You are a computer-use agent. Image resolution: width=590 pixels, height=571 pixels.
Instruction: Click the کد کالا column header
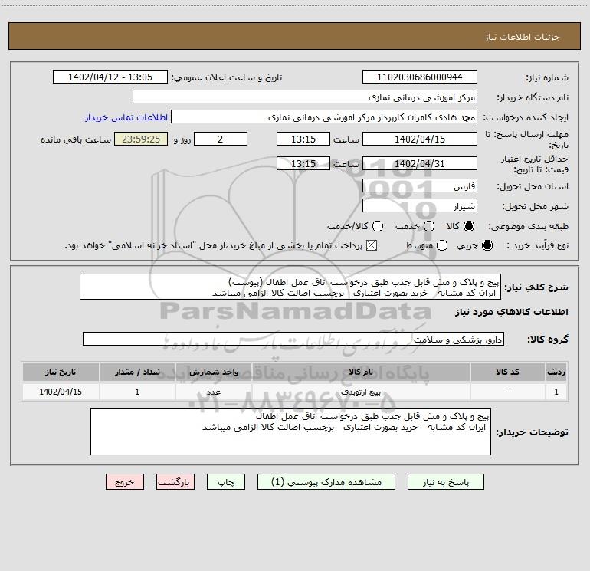pyautogui.click(x=507, y=372)
